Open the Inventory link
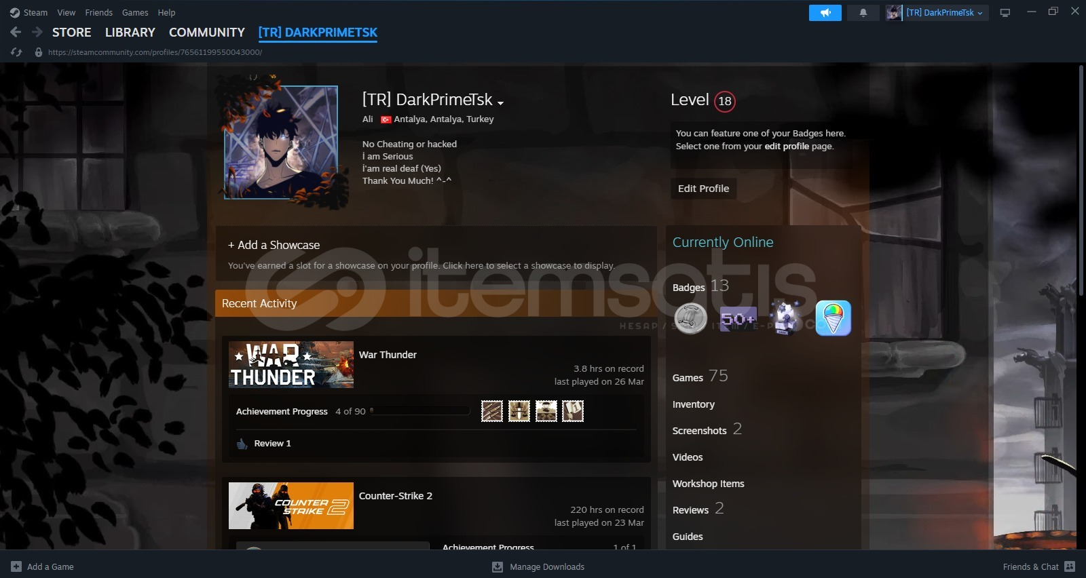This screenshot has height=578, width=1086. click(693, 404)
